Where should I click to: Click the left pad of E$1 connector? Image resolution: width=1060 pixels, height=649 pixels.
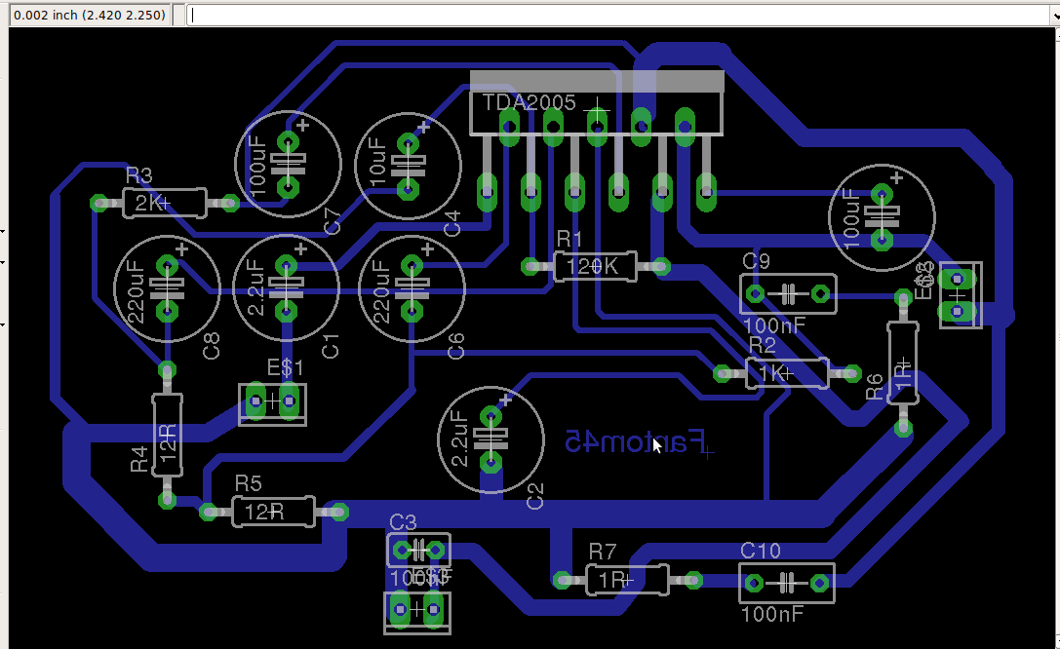pyautogui.click(x=255, y=401)
